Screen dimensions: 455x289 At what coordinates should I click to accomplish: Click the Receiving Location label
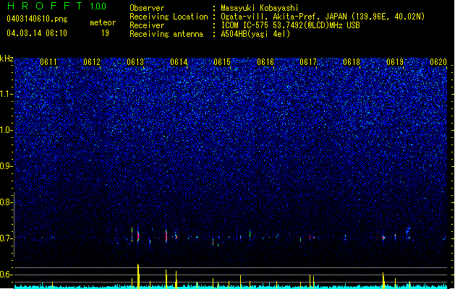[169, 17]
